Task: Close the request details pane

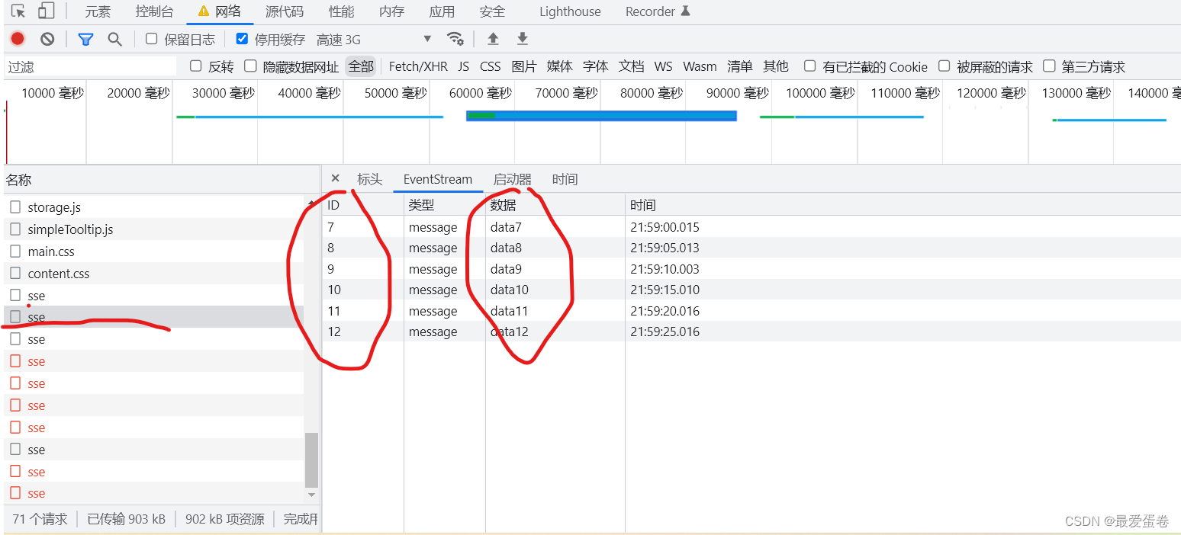Action: [335, 178]
